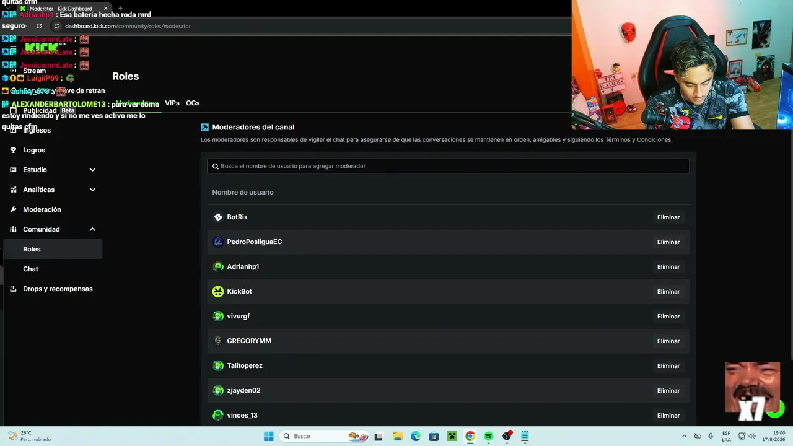Image resolution: width=793 pixels, height=446 pixels.
Task: Click the KickBot avatar icon
Action: [218, 291]
